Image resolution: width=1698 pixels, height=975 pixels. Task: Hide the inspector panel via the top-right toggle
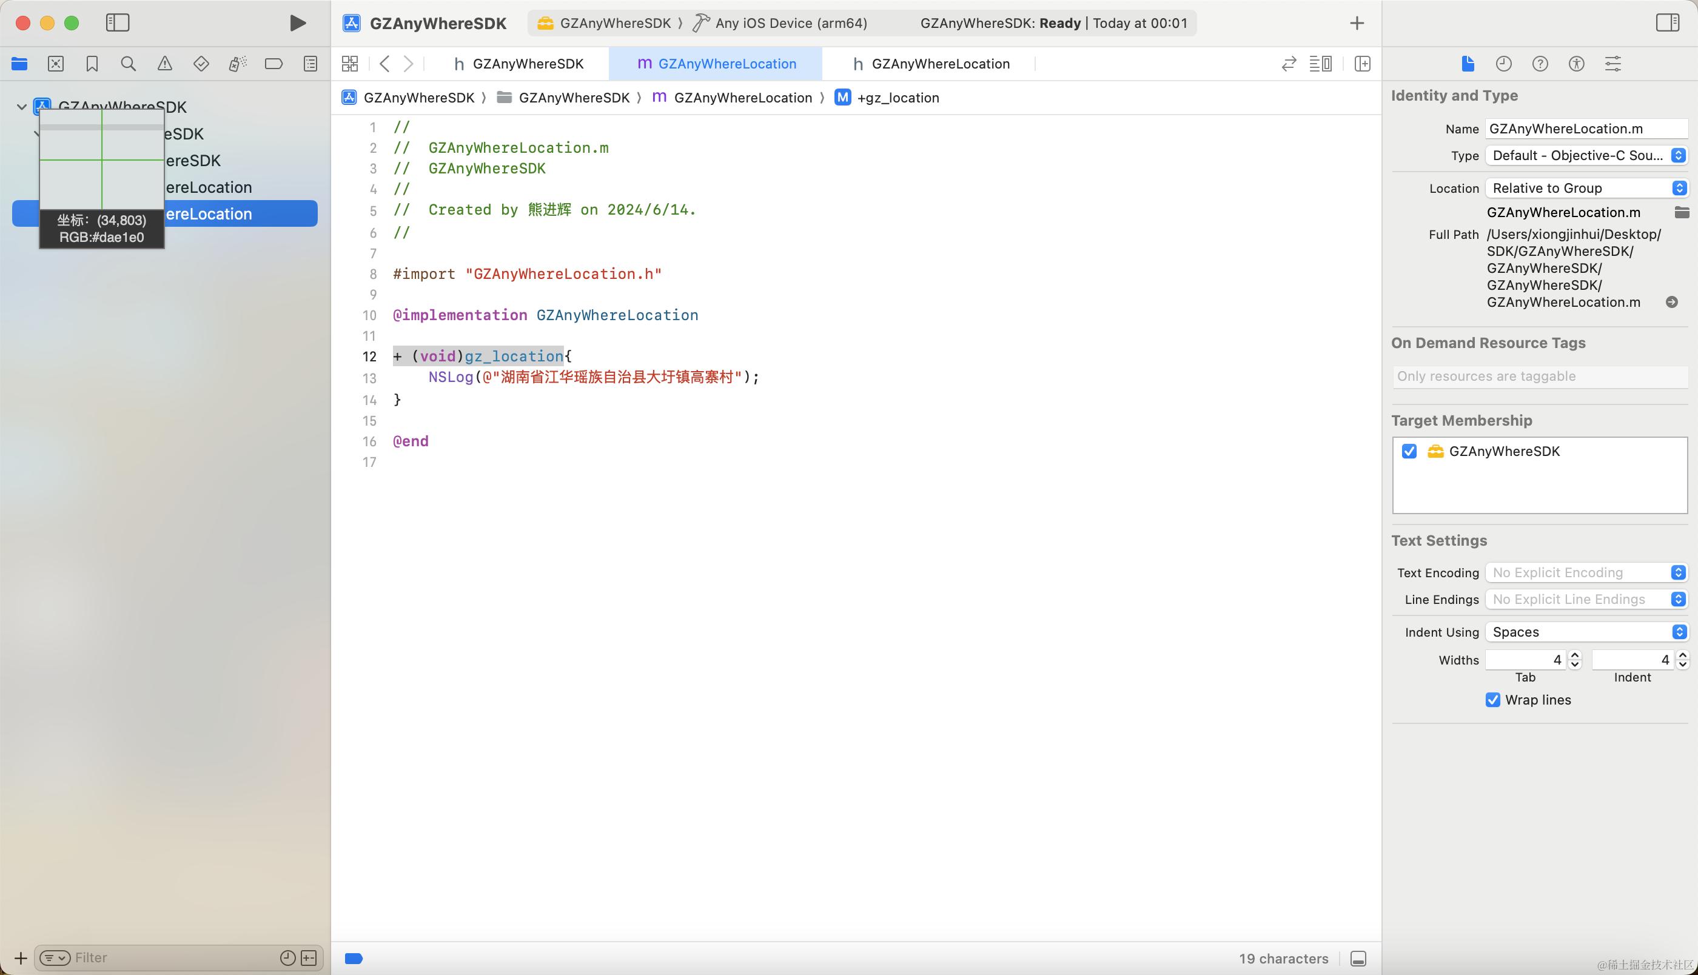pyautogui.click(x=1667, y=23)
